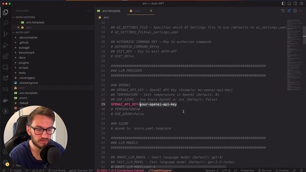Click the Manage gear icon with badge
This screenshot has width=306, height=172.
coord(5,162)
